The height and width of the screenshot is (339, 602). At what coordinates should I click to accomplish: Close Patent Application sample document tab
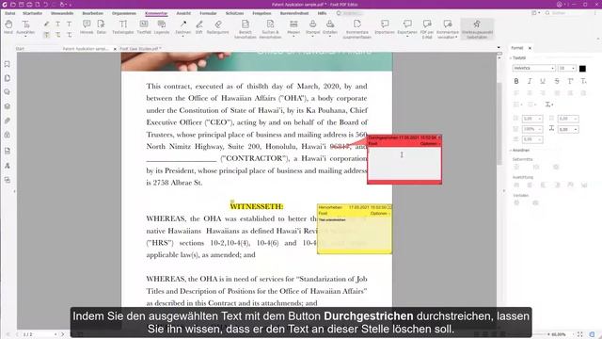pyautogui.click(x=115, y=49)
